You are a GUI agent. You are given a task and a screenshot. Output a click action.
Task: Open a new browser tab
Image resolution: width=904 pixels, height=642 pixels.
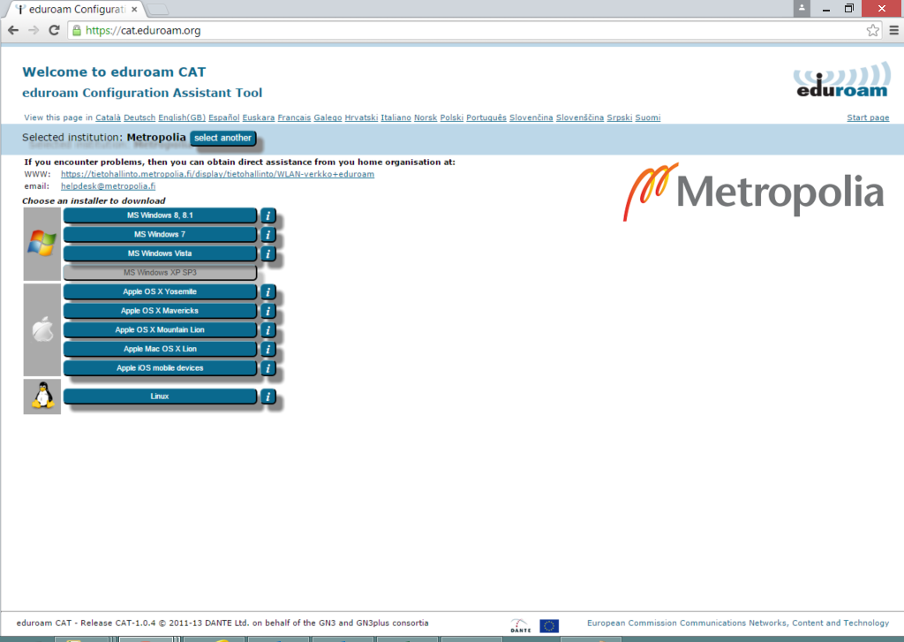(x=158, y=9)
